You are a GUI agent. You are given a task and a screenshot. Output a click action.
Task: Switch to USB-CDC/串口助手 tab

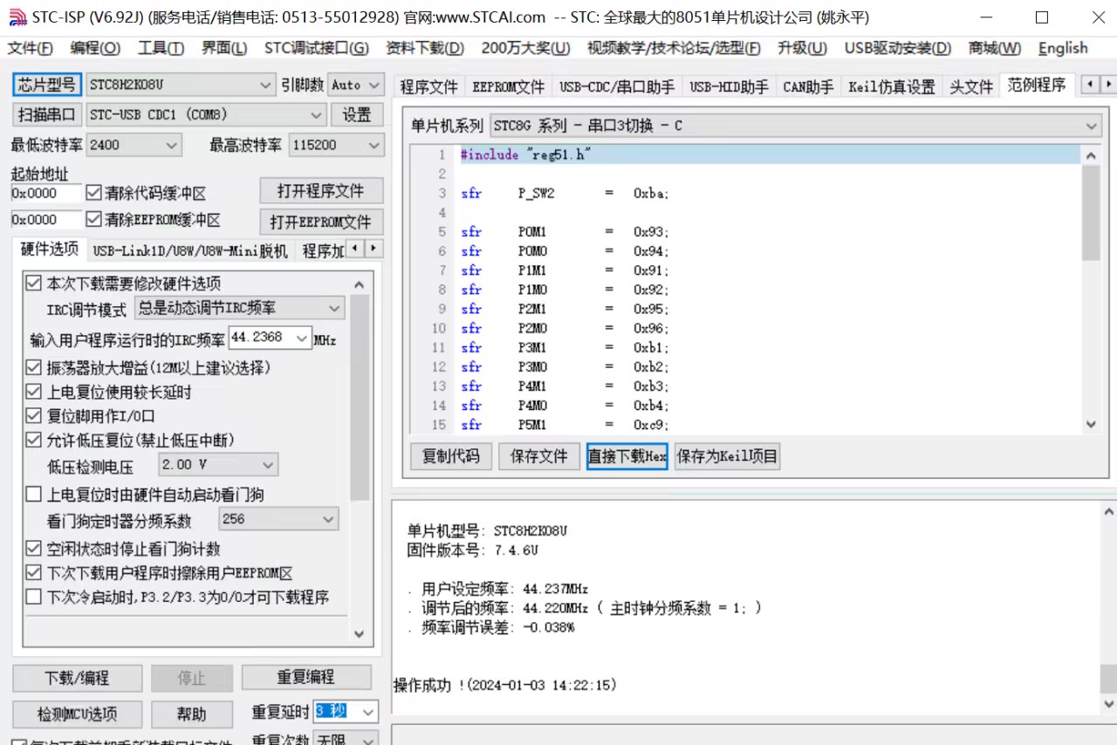tap(617, 86)
